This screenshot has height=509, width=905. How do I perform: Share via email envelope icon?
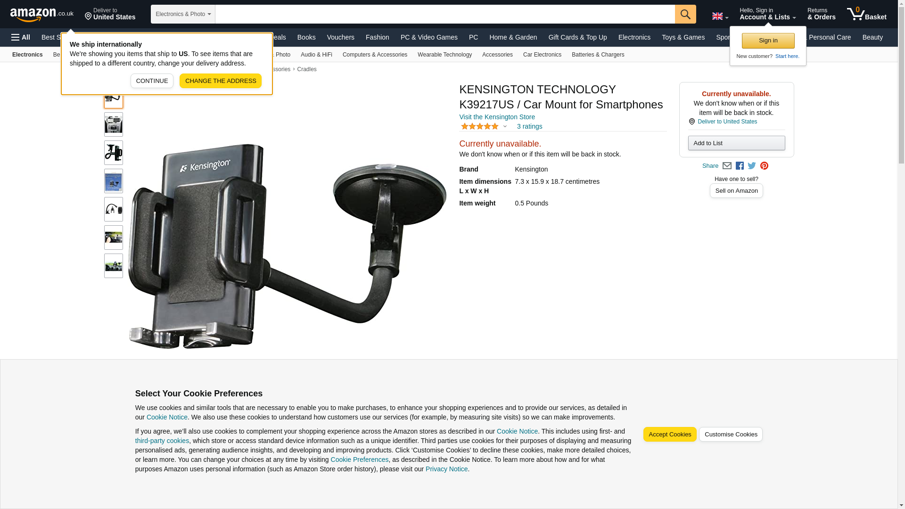(x=727, y=166)
